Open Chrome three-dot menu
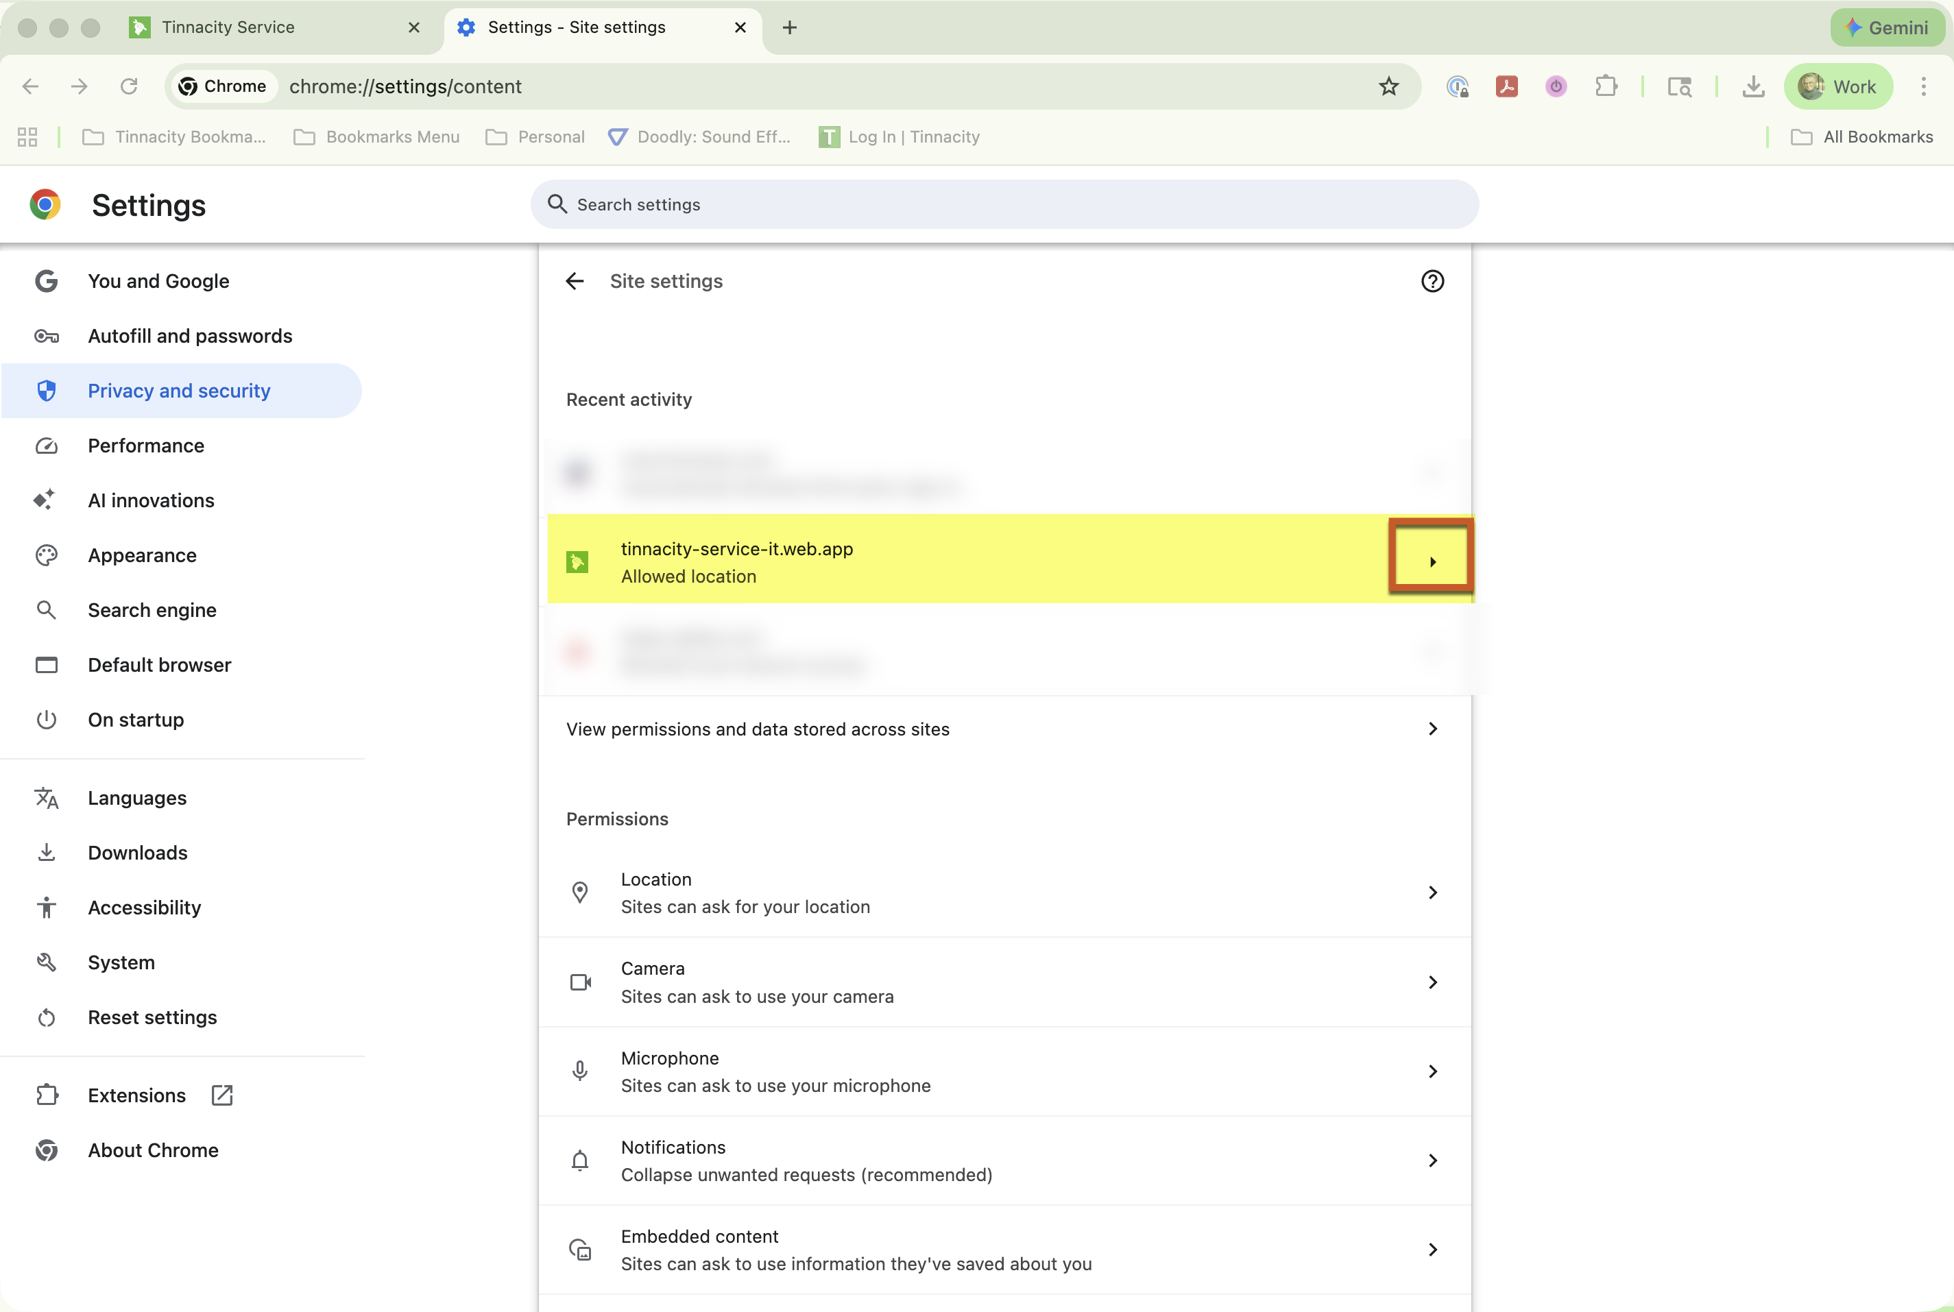 point(1923,86)
